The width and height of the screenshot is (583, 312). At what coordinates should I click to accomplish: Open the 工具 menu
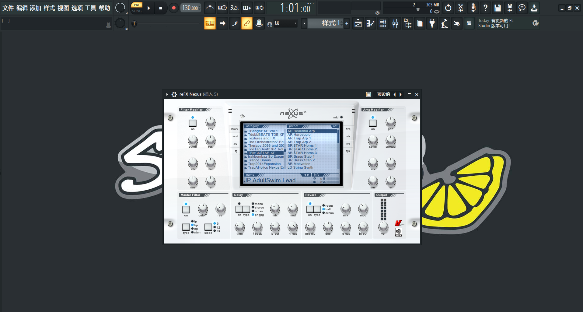[x=90, y=8]
